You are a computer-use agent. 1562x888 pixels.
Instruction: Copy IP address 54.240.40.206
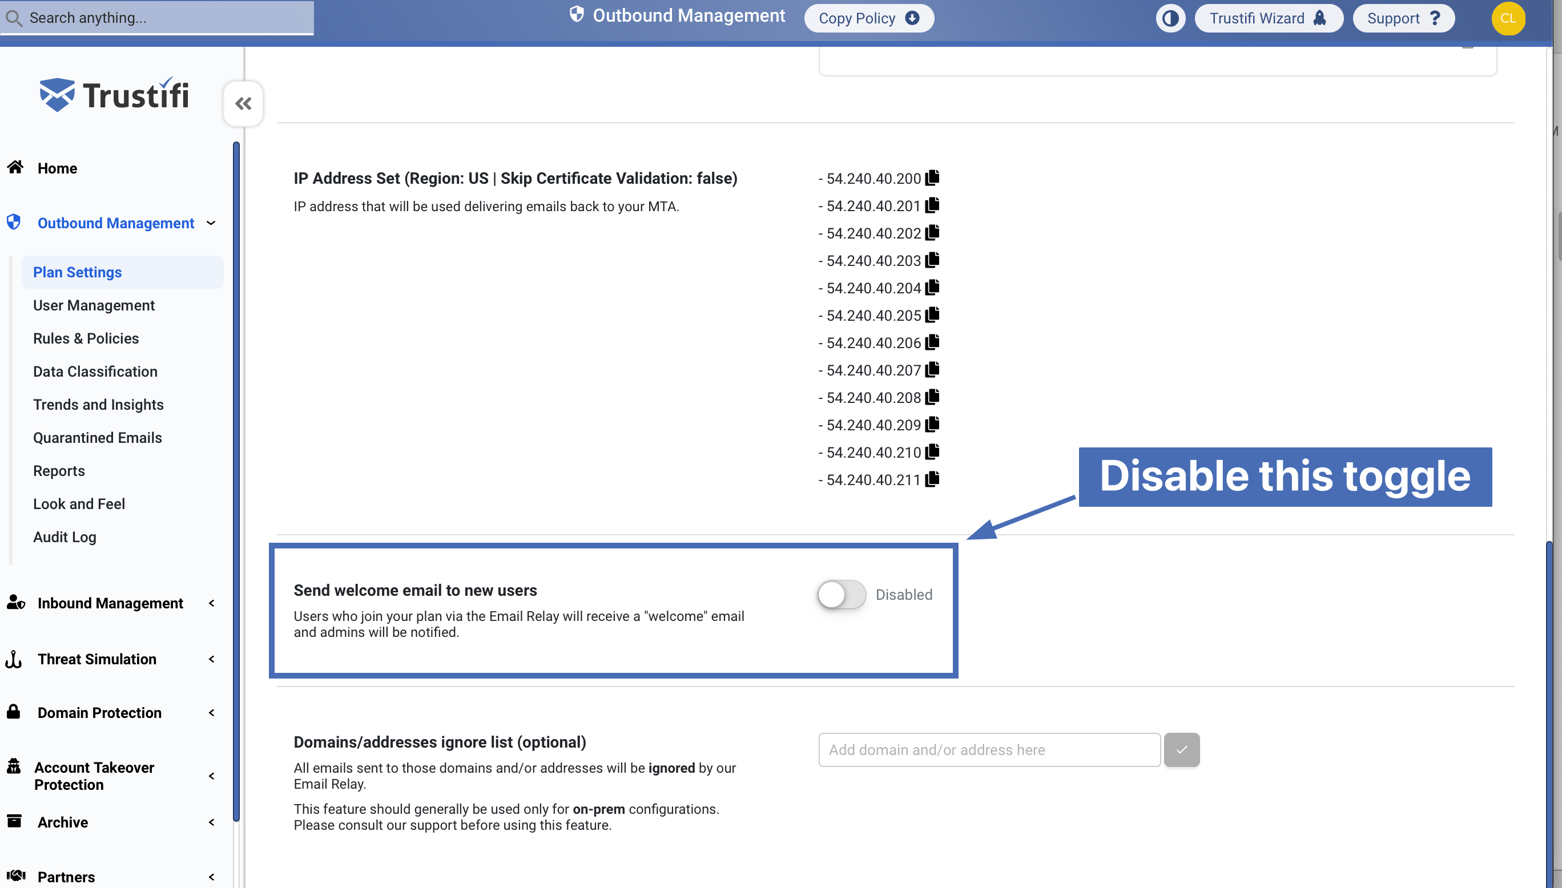tap(932, 342)
